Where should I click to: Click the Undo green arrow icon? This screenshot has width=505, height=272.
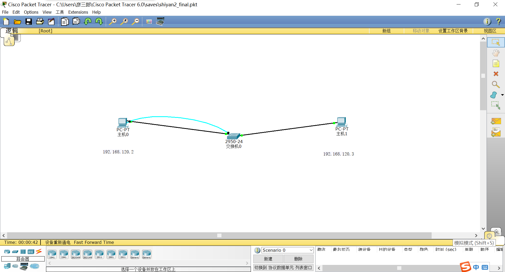point(88,22)
